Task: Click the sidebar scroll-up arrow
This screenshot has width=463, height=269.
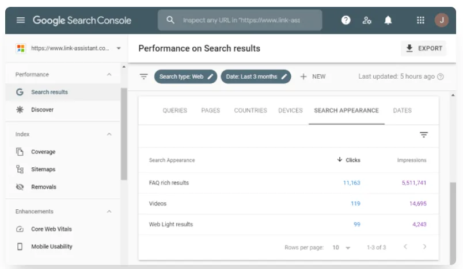Action: click(124, 67)
